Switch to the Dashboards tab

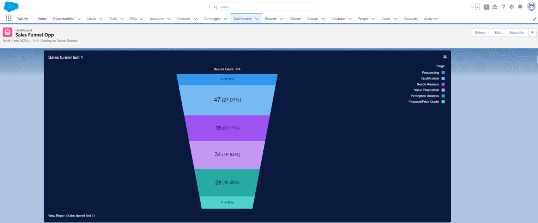click(243, 18)
